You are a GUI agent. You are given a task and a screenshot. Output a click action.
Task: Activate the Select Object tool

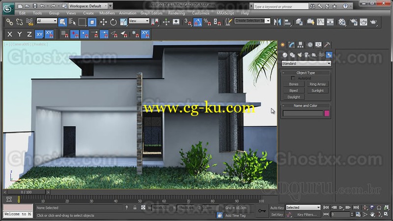(x=62, y=22)
